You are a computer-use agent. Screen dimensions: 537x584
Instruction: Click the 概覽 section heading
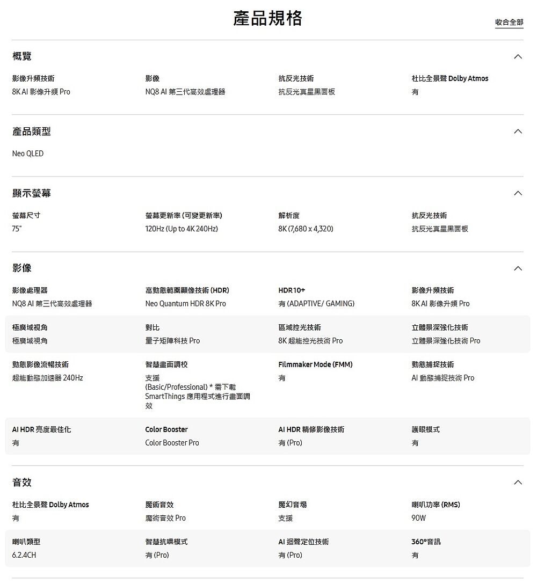(22, 56)
